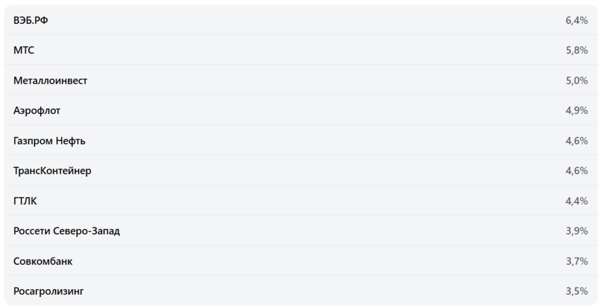Select the Газпром Нефть label

point(49,141)
